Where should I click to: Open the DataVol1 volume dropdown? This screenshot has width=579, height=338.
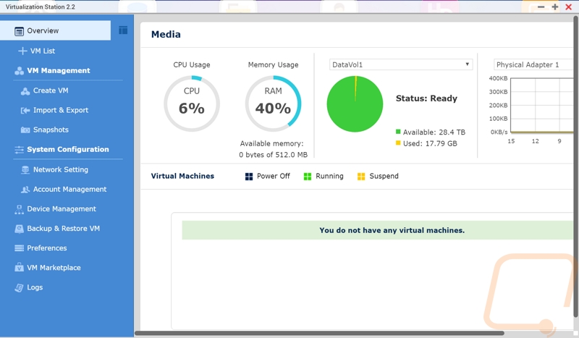tap(401, 64)
